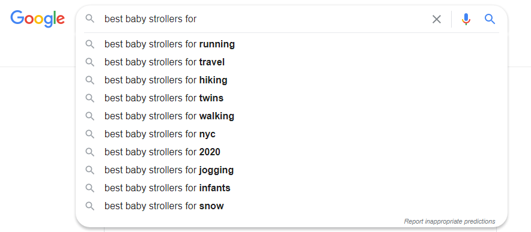Pick the suggestion ending in walking

291,116
